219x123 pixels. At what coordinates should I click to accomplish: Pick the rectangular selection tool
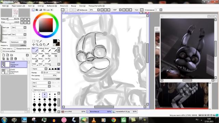[x=34, y=41]
